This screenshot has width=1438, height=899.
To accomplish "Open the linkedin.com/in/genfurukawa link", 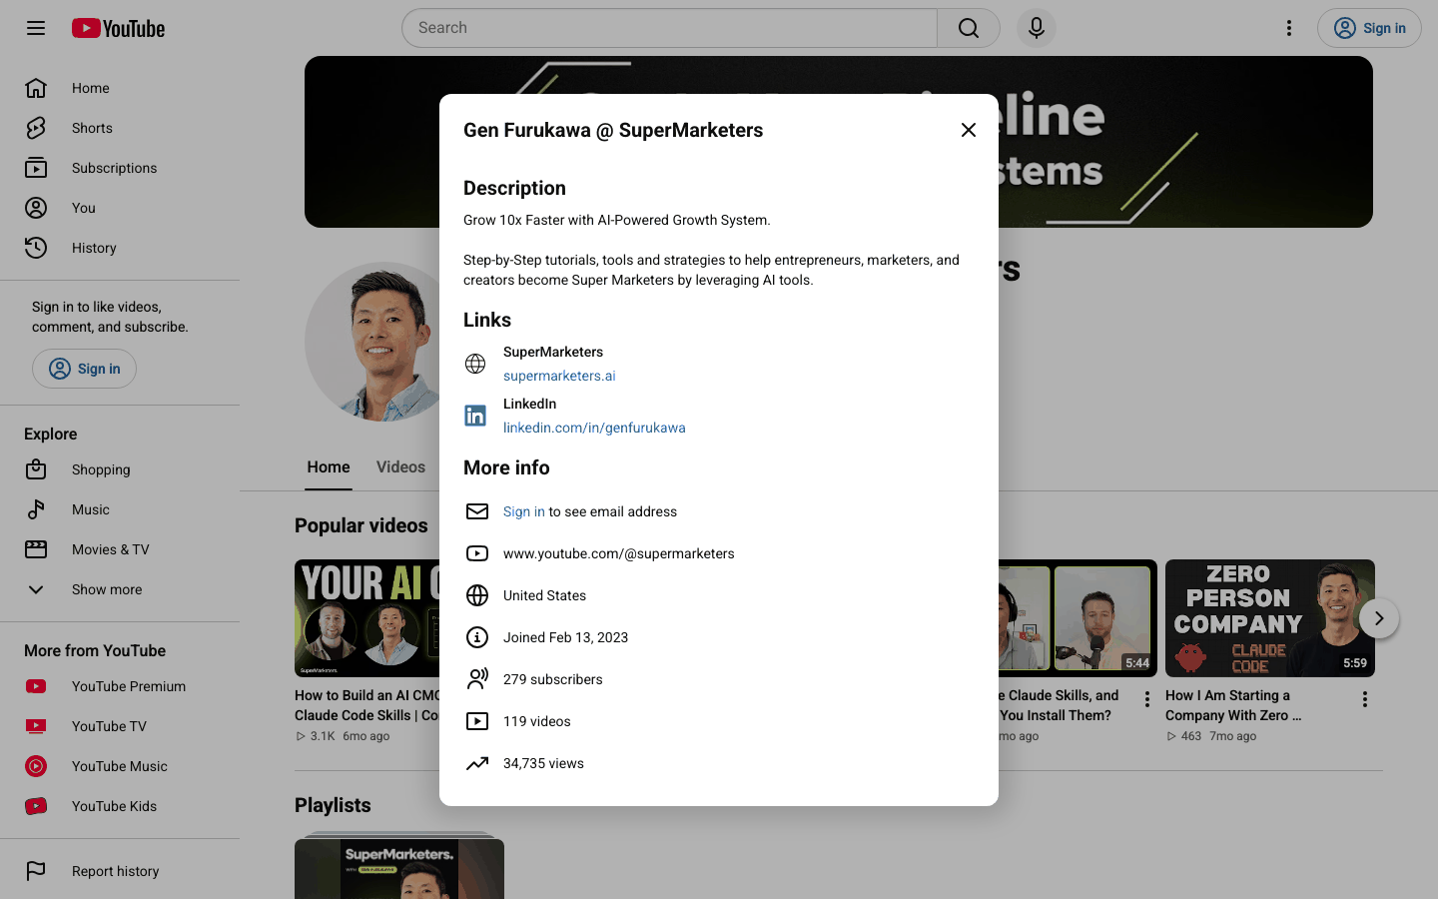I will tap(594, 428).
